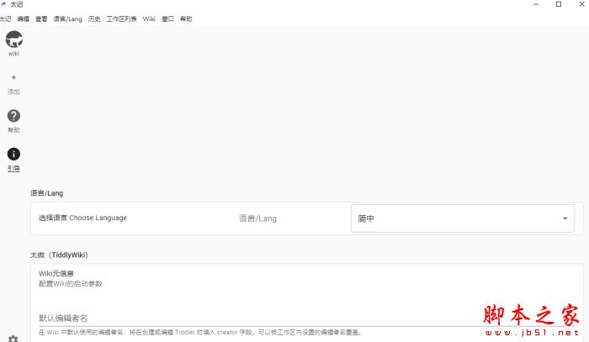Open the 历史 menu
Image resolution: width=589 pixels, height=342 pixels.
click(x=94, y=18)
